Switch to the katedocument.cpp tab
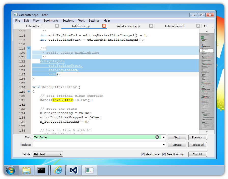Viewport: 228px width, 179px height. pyautogui.click(x=128, y=26)
